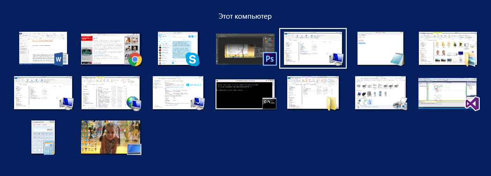Open the Explorer window showing picture thumbnails

click(x=448, y=48)
